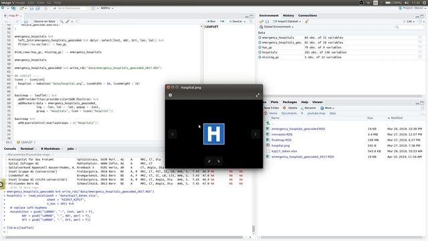Click the save all icon in main toolbar
The height and width of the screenshot is (241, 428).
(x=37, y=8)
